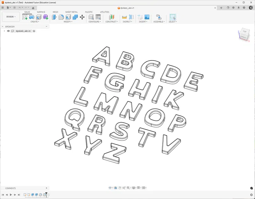255x199 pixels.
Task: Click the timeline playback marker at bottom left
Action: click(46, 194)
